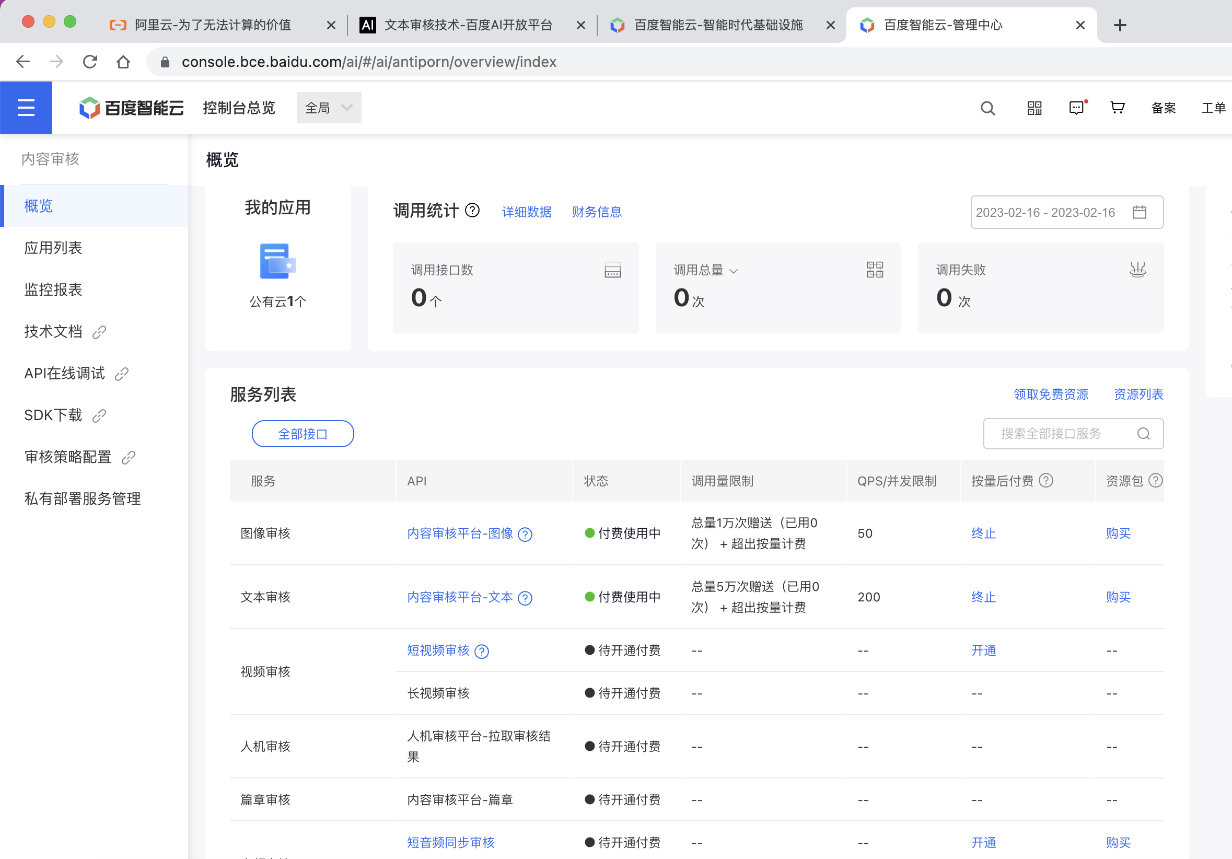Click the 调用总量 card grid icon

tap(875, 269)
